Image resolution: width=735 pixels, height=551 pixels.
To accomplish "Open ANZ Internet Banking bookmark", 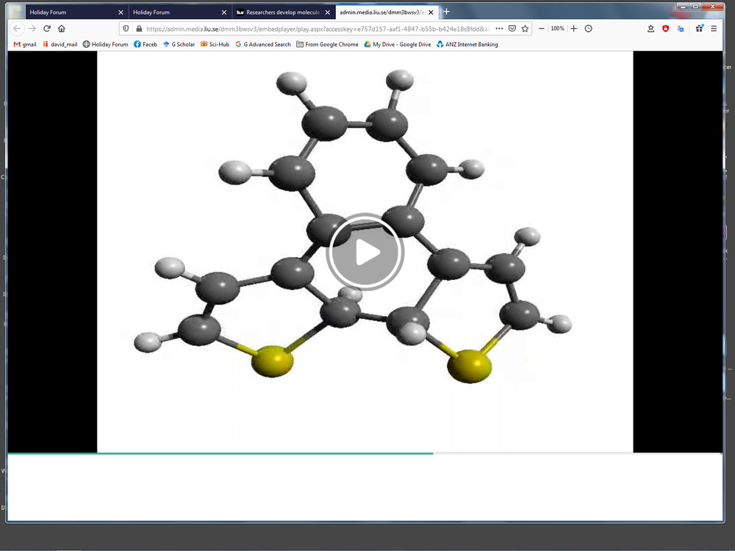I will pyautogui.click(x=467, y=44).
